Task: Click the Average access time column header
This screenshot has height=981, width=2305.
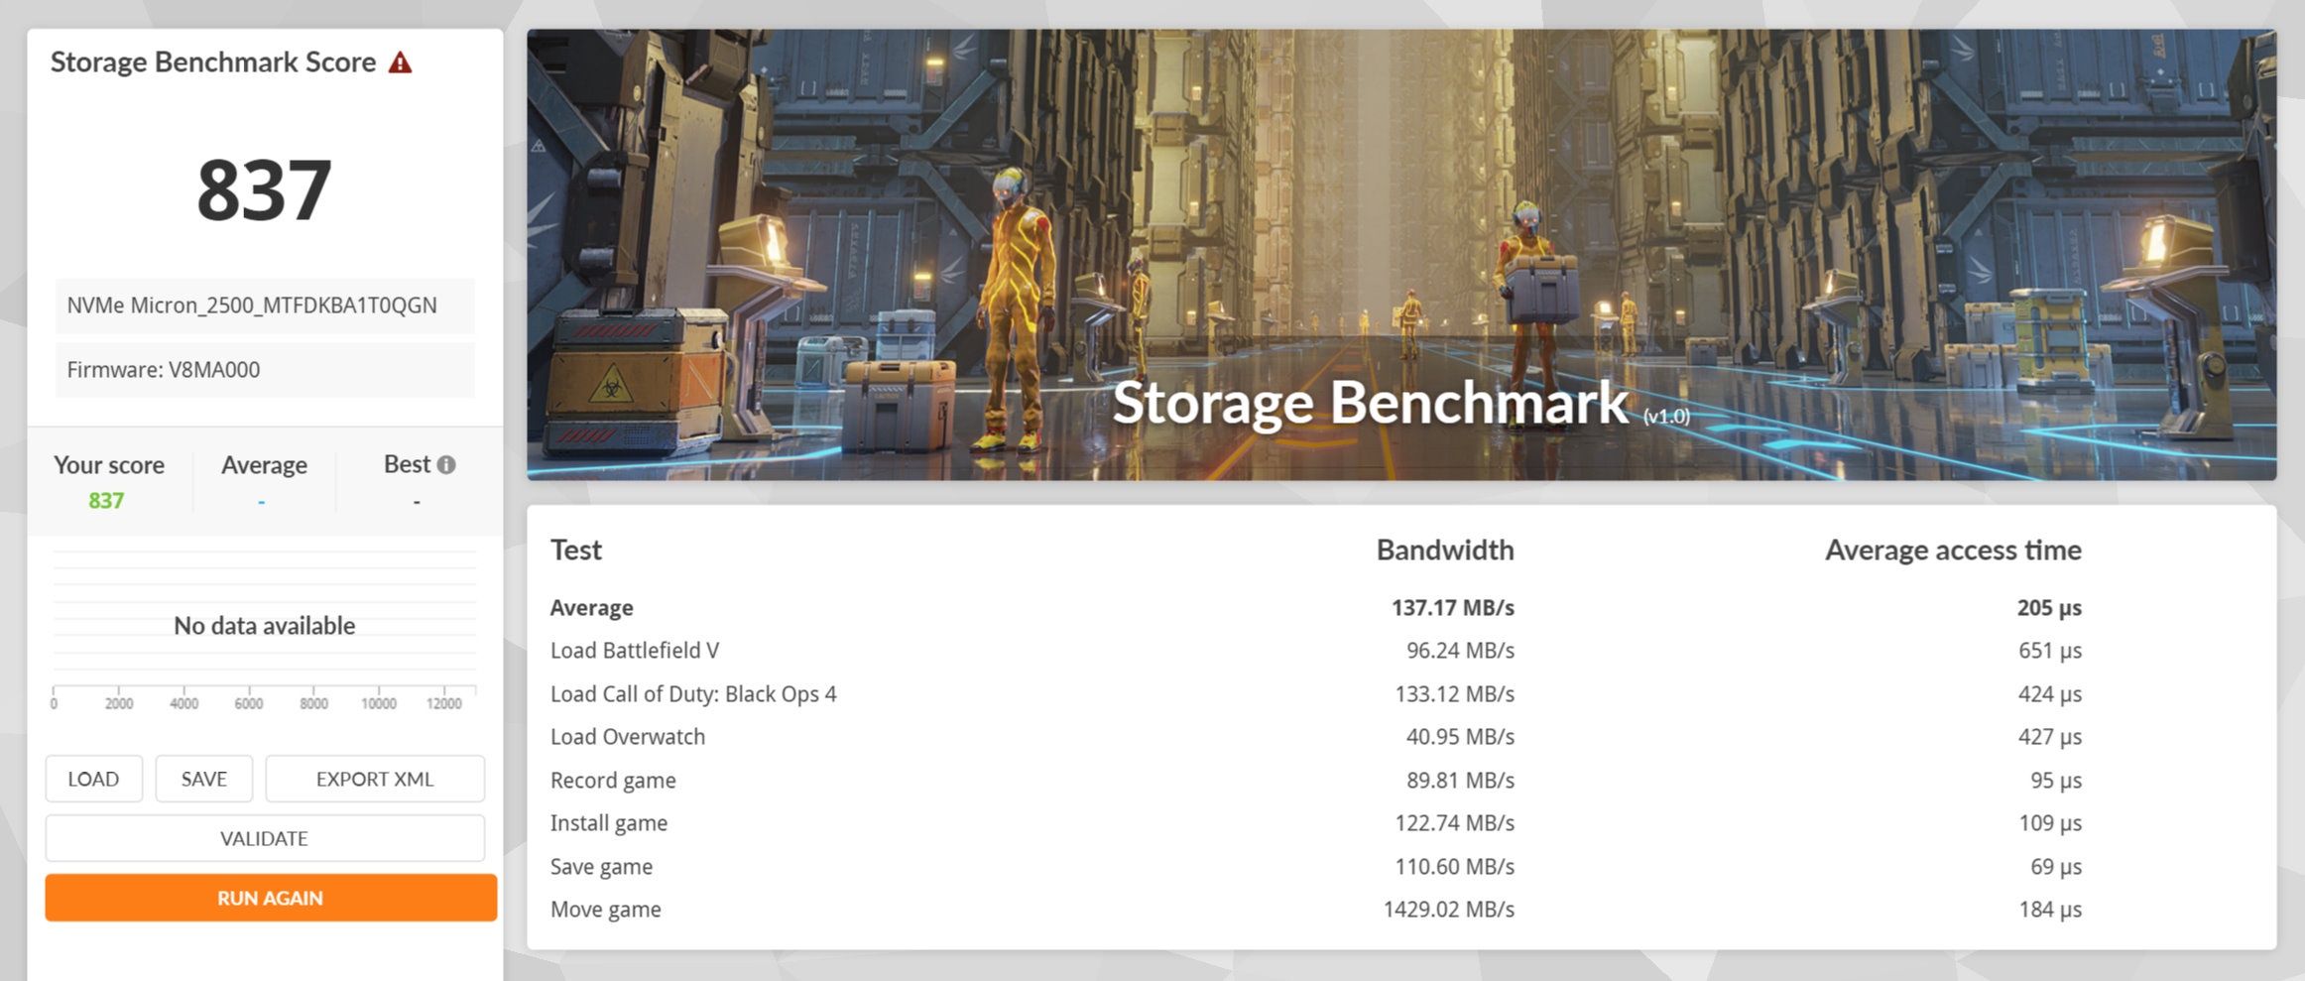Action: pyautogui.click(x=1953, y=550)
